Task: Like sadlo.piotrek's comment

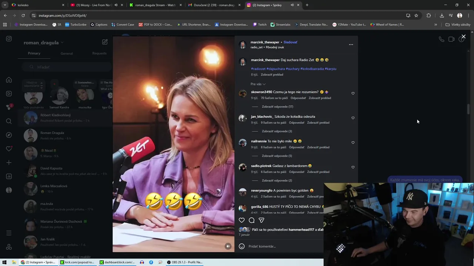Action: click(x=353, y=167)
